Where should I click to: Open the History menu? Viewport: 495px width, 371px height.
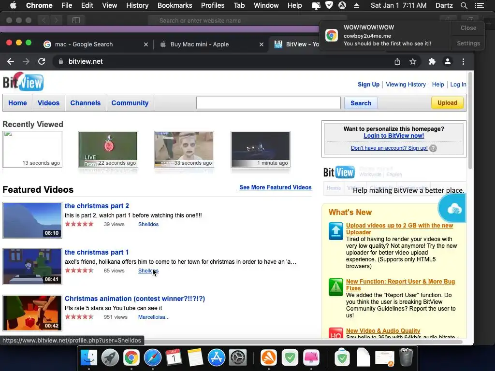pyautogui.click(x=137, y=5)
